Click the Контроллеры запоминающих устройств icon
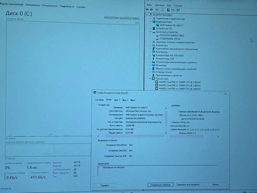257x193 pixels. [x=153, y=62]
